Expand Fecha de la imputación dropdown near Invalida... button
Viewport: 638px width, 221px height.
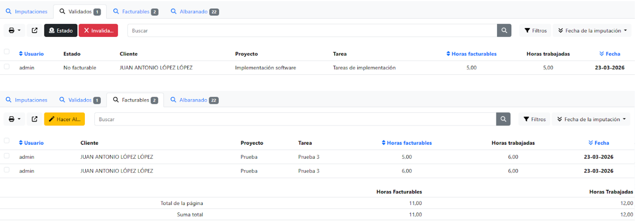click(x=592, y=30)
